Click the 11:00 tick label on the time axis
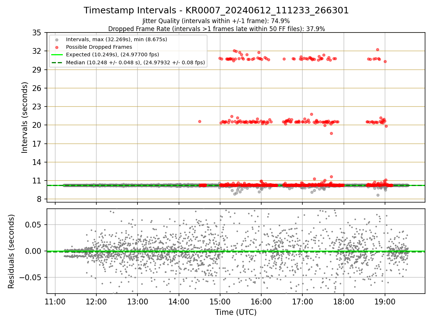 click(55, 302)
